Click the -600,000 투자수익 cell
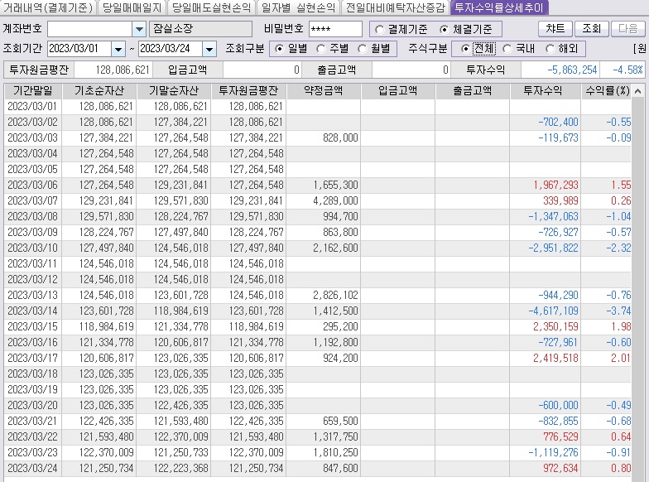Screen dimensions: 649x482 pyautogui.click(x=545, y=406)
